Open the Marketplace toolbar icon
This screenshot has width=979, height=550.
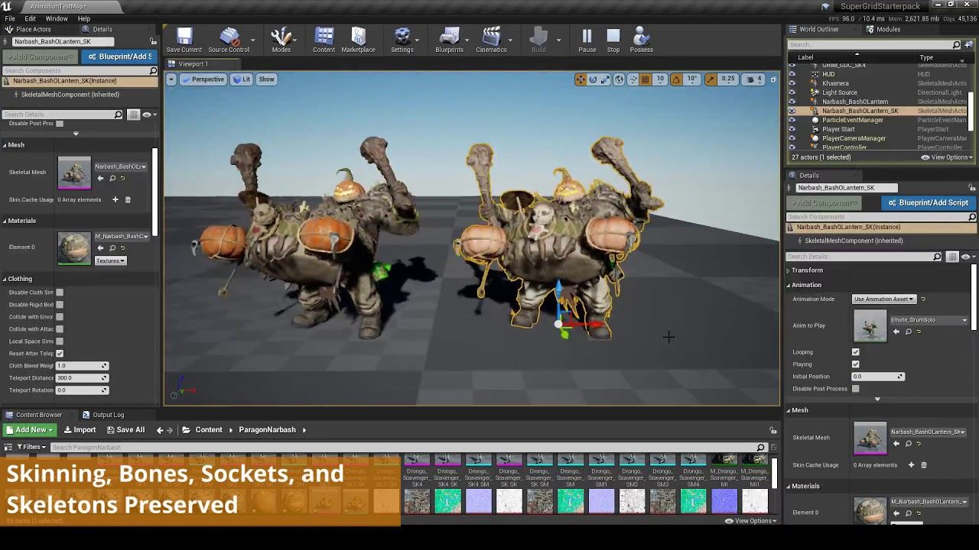pyautogui.click(x=358, y=40)
